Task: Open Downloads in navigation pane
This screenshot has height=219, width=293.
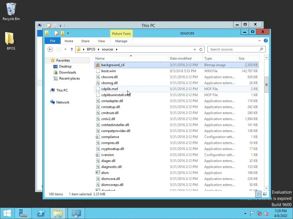Action: [x=68, y=72]
